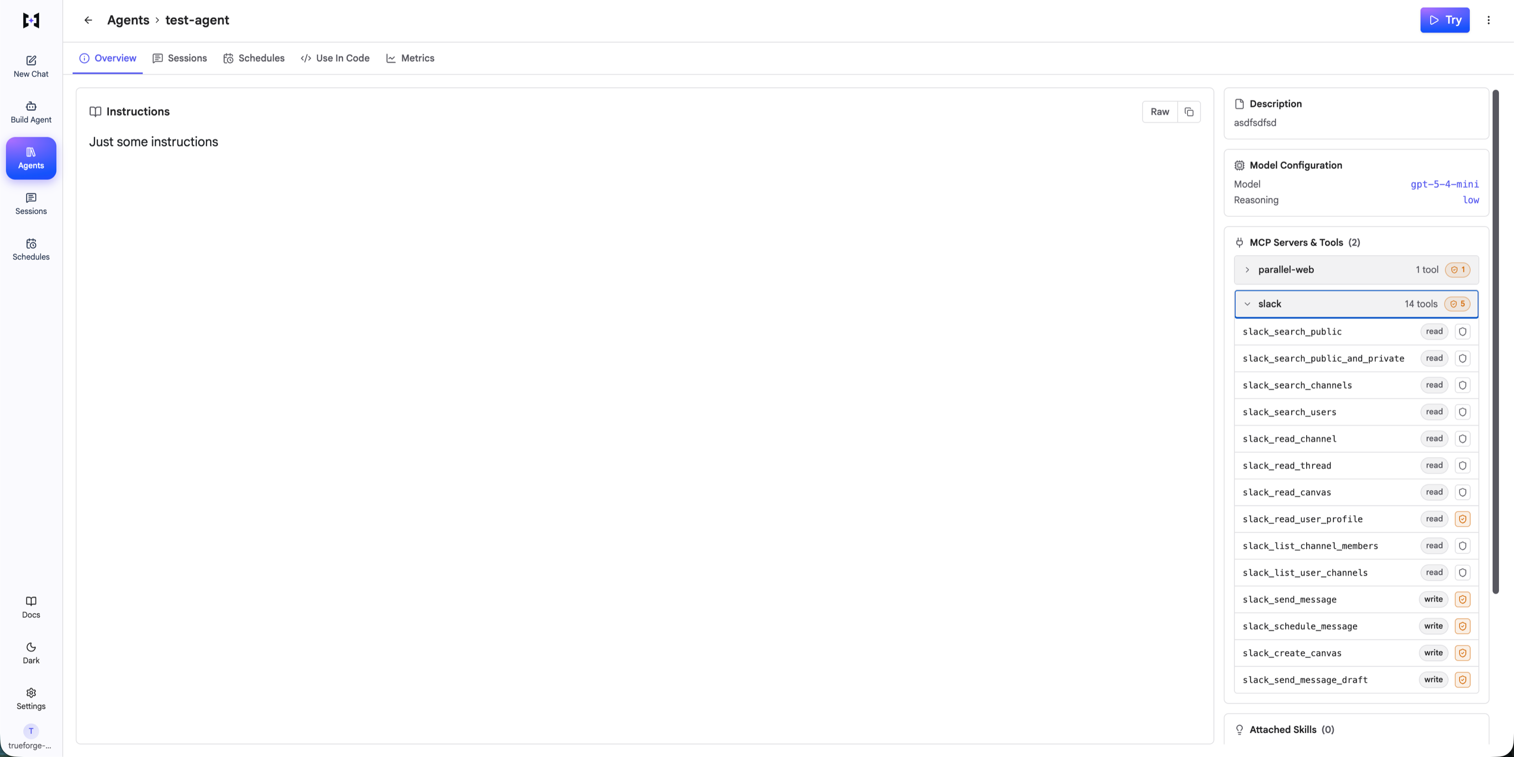Go back using the left arrow
Viewport: 1514px width, 757px height.
[x=88, y=20]
